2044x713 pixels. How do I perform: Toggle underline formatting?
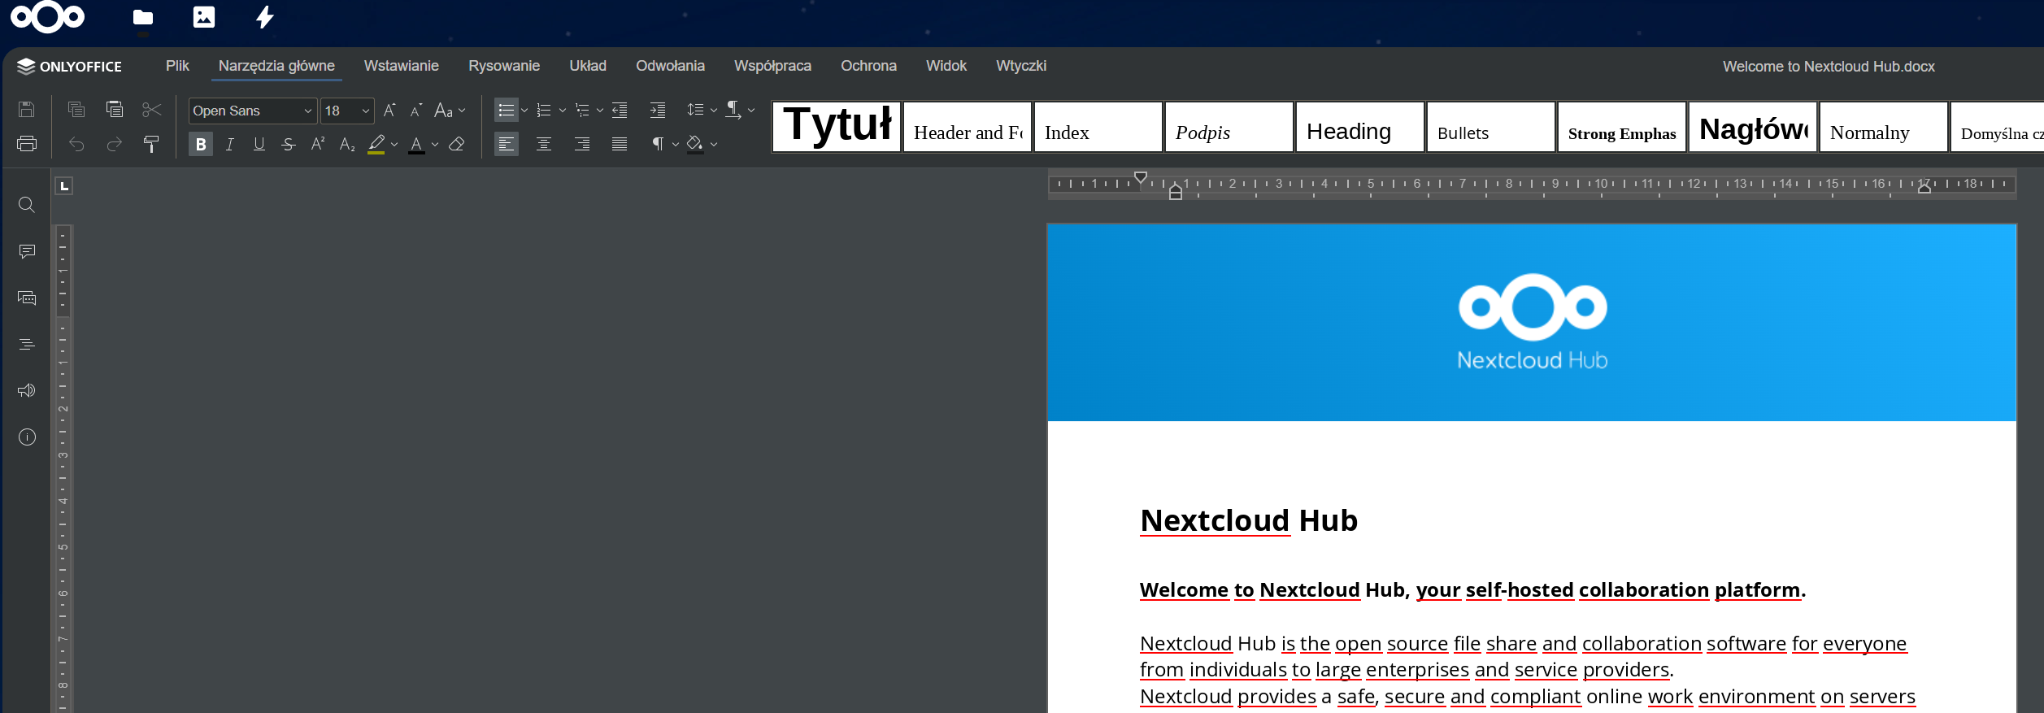tap(259, 144)
